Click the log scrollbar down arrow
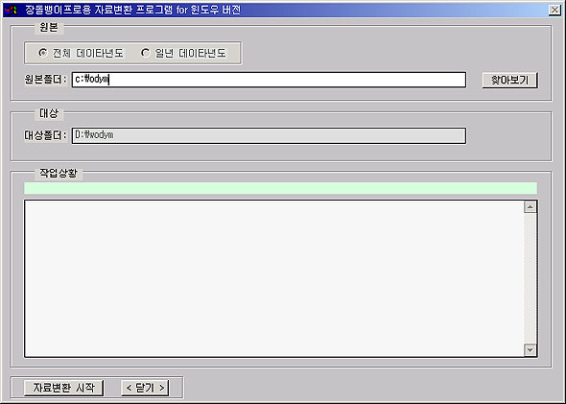The image size is (566, 404). point(530,350)
